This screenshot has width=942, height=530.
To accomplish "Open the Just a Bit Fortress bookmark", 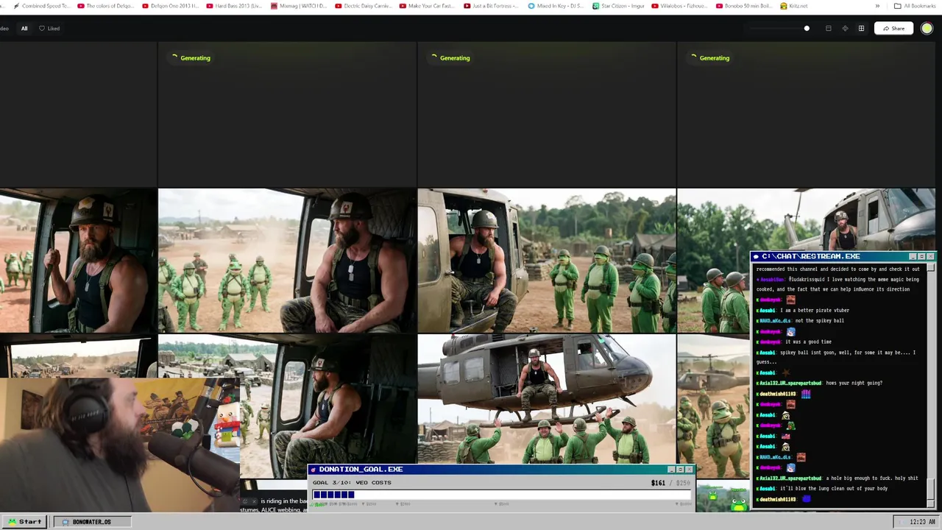I will 492,6.
